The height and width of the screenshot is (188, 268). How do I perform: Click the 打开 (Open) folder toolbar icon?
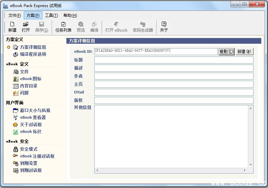click(26, 27)
